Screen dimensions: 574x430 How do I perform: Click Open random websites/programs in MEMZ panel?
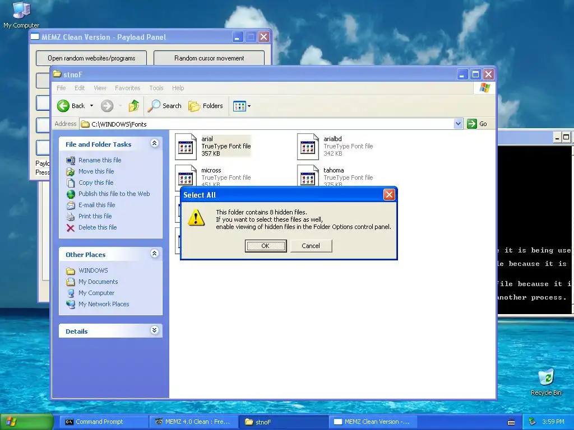click(91, 58)
